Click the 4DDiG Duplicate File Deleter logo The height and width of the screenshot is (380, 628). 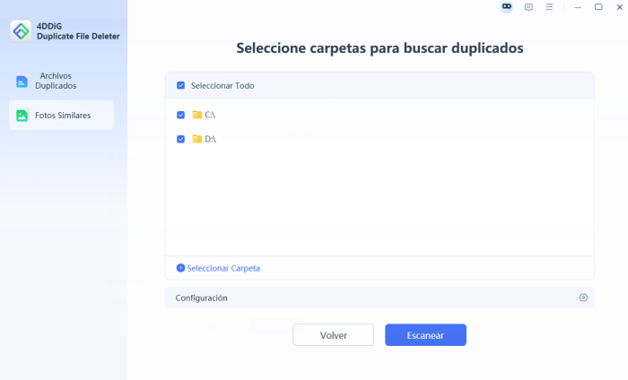coord(22,30)
